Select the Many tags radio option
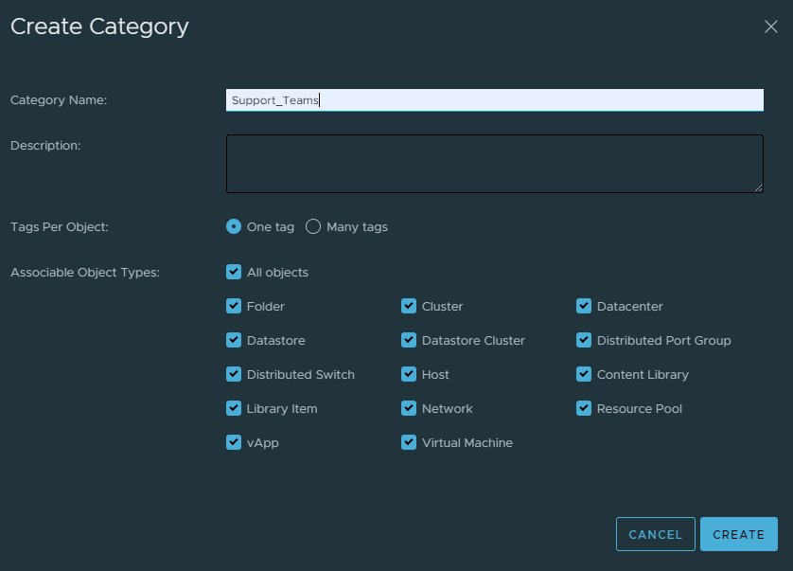This screenshot has height=571, width=793. [x=313, y=227]
